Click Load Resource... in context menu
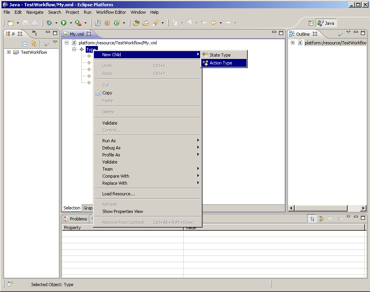The width and height of the screenshot is (370, 292). pos(118,194)
